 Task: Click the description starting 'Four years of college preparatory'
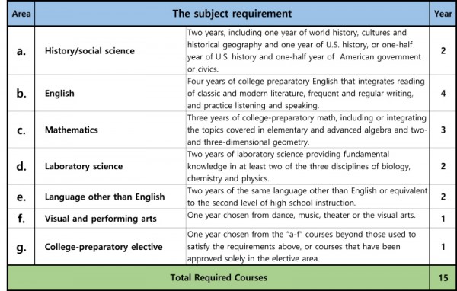[308, 93]
